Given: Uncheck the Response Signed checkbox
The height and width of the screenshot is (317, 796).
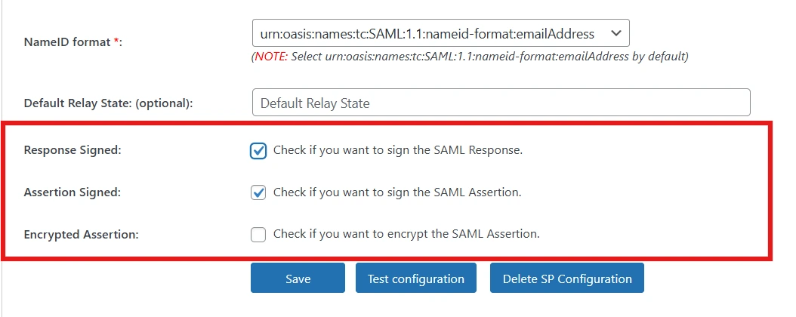Looking at the screenshot, I should pos(258,151).
